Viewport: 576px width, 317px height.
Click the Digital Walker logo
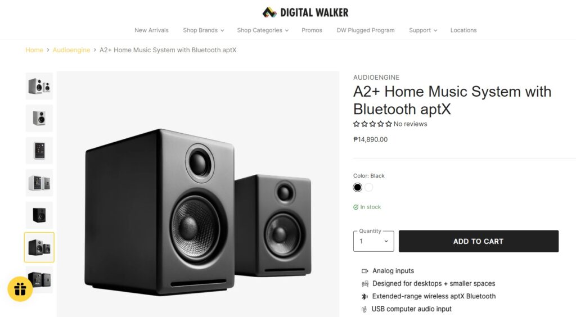tap(305, 12)
